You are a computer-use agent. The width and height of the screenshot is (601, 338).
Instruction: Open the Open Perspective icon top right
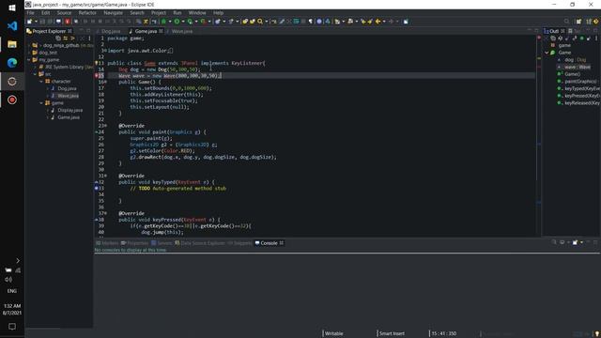578,22
